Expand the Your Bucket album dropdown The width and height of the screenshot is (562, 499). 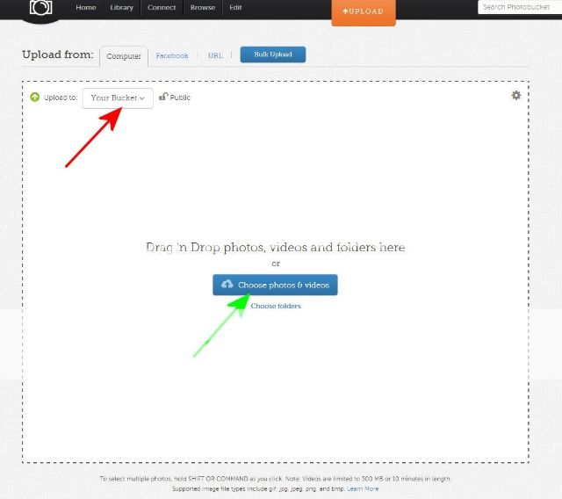click(x=118, y=98)
